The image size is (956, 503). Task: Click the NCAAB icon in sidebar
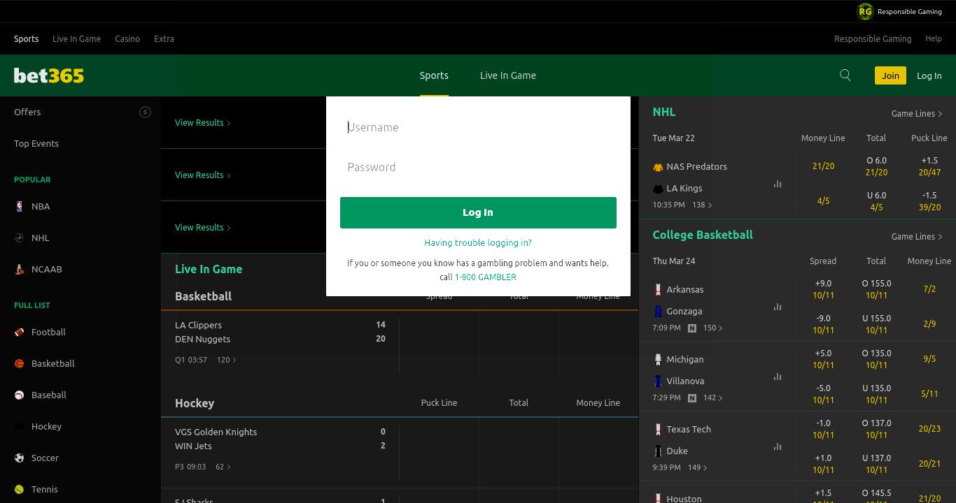click(20, 269)
